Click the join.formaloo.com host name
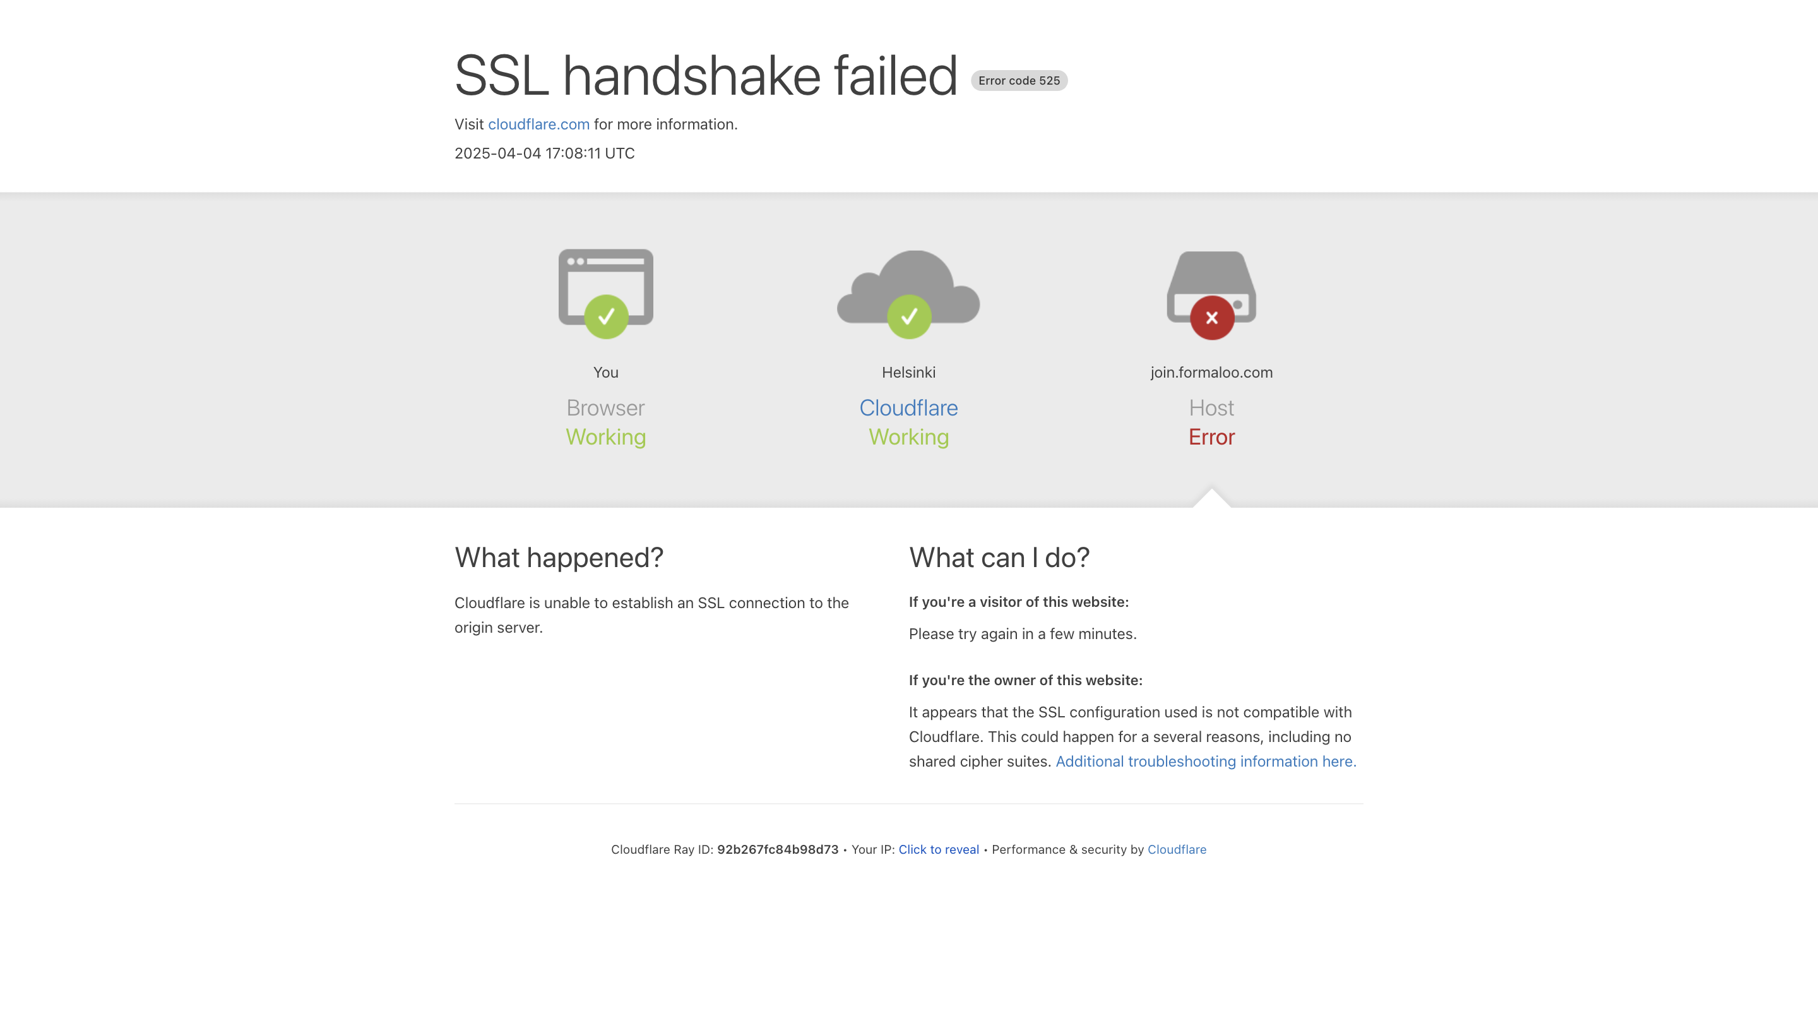Screen dimensions: 1818x1023 [x=1211, y=372]
